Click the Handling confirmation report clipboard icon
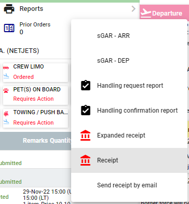This screenshot has width=189, height=204. point(86,110)
